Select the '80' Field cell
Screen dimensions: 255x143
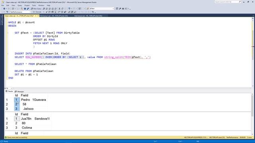point(35,123)
